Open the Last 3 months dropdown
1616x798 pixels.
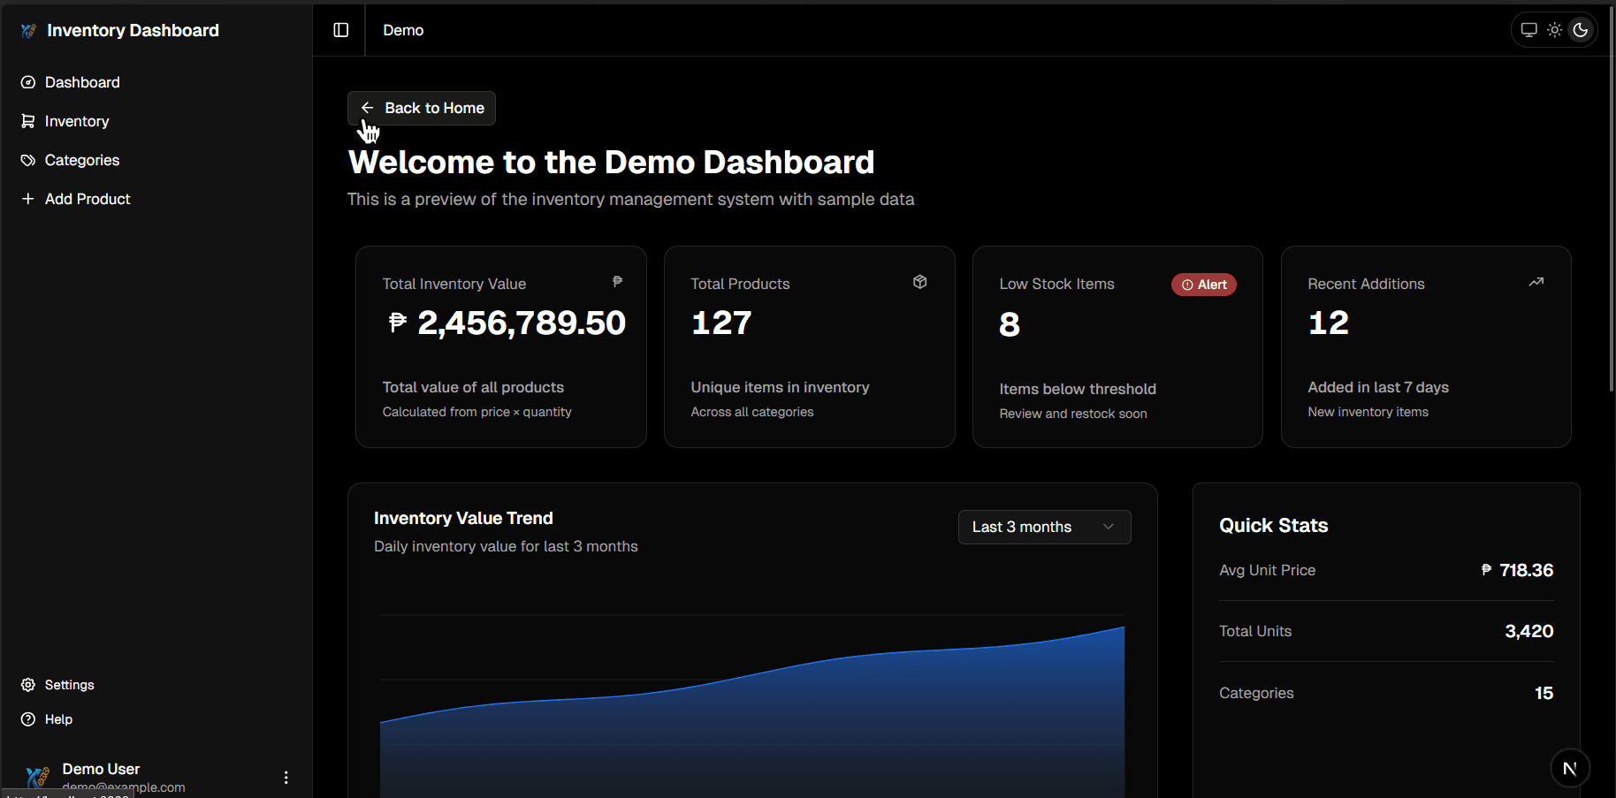tap(1043, 527)
